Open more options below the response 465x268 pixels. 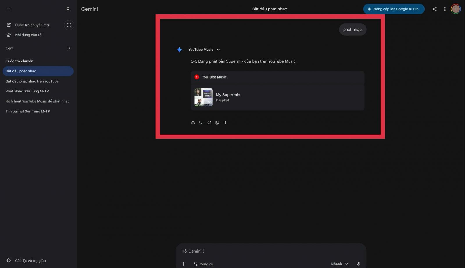[225, 123]
